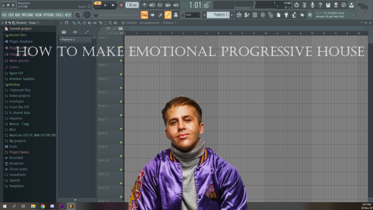Open Recent files in browser
Image resolution: width=373 pixels, height=210 pixels.
(17, 35)
